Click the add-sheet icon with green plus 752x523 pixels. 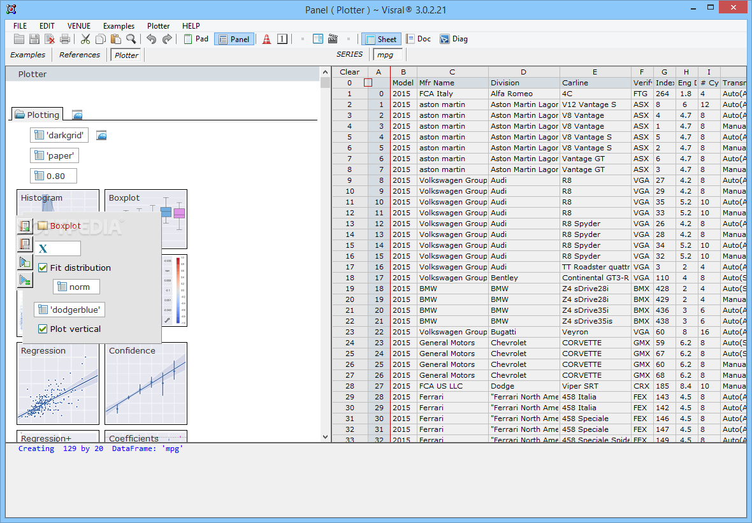click(x=24, y=226)
